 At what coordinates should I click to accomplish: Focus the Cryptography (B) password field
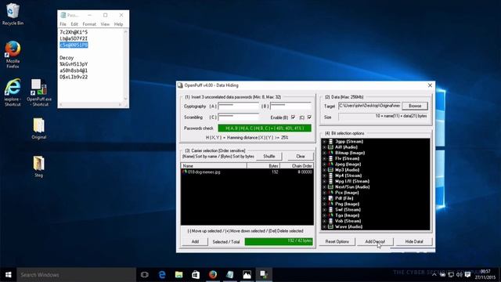click(x=290, y=106)
